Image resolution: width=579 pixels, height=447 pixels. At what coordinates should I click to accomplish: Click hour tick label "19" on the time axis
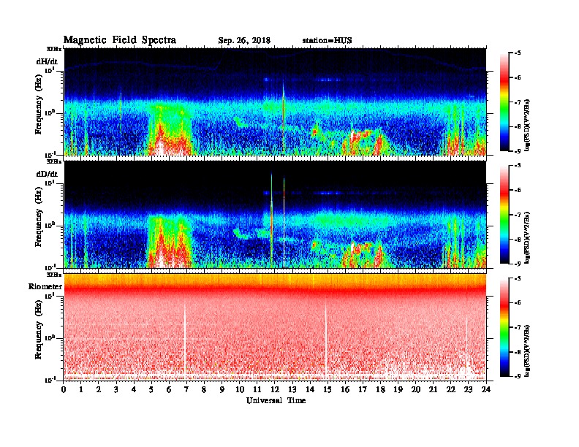coord(398,389)
